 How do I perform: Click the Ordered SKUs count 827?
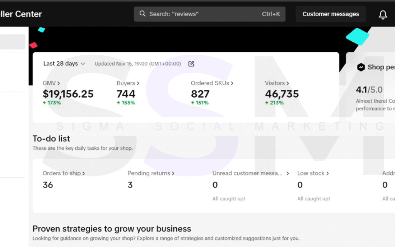pos(200,94)
